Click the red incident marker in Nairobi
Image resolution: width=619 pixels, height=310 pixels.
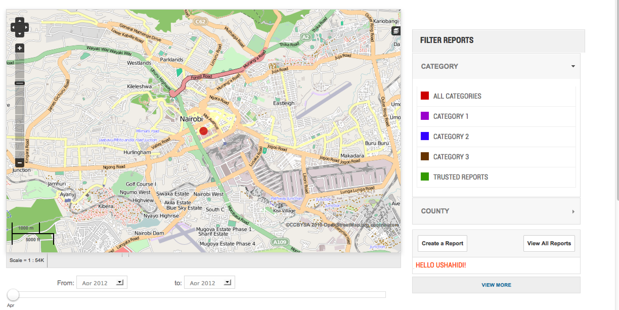pyautogui.click(x=204, y=131)
